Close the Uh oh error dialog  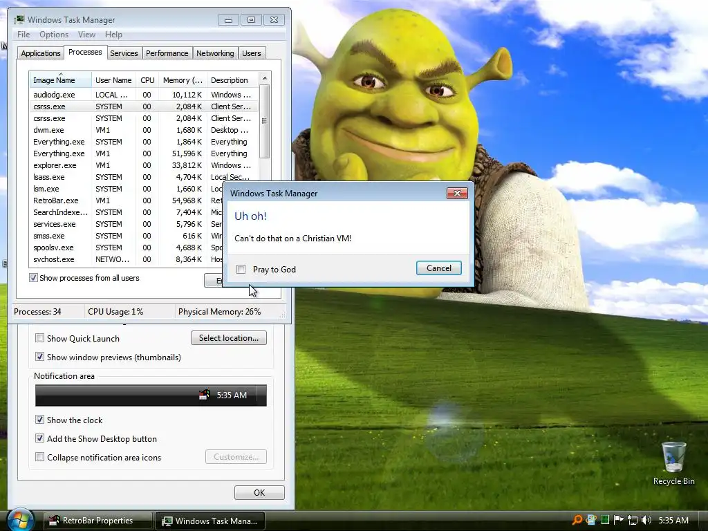(457, 194)
